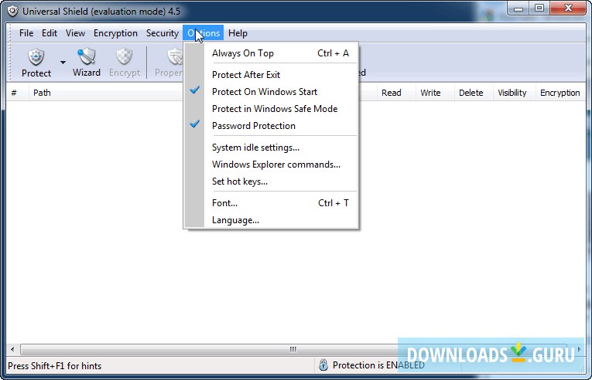Click the Universal Shield title bar icon
This screenshot has width=592, height=380.
(12, 11)
